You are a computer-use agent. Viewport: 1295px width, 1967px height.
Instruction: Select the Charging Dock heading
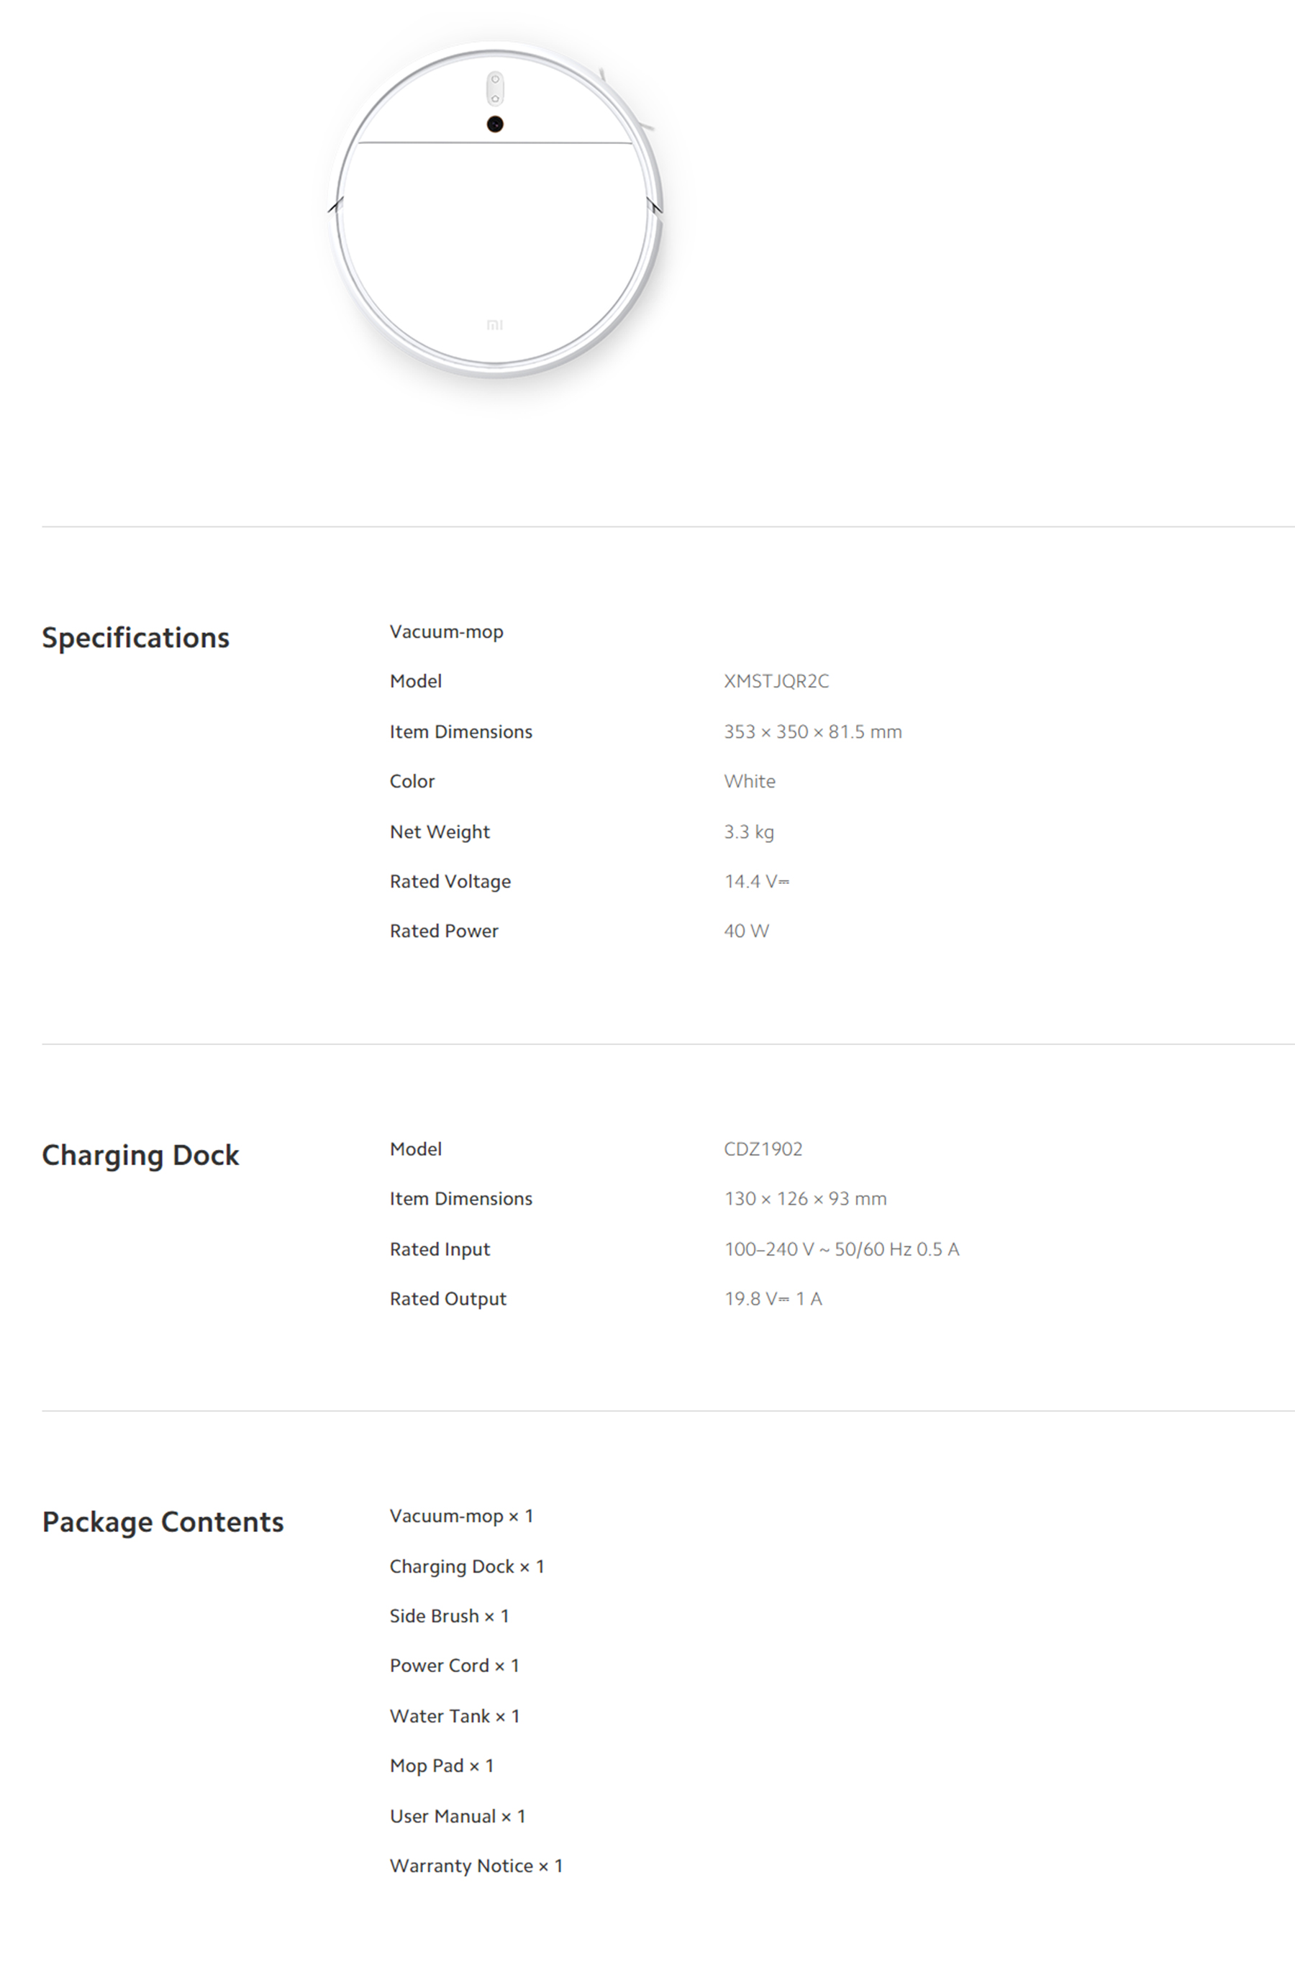[x=140, y=1154]
